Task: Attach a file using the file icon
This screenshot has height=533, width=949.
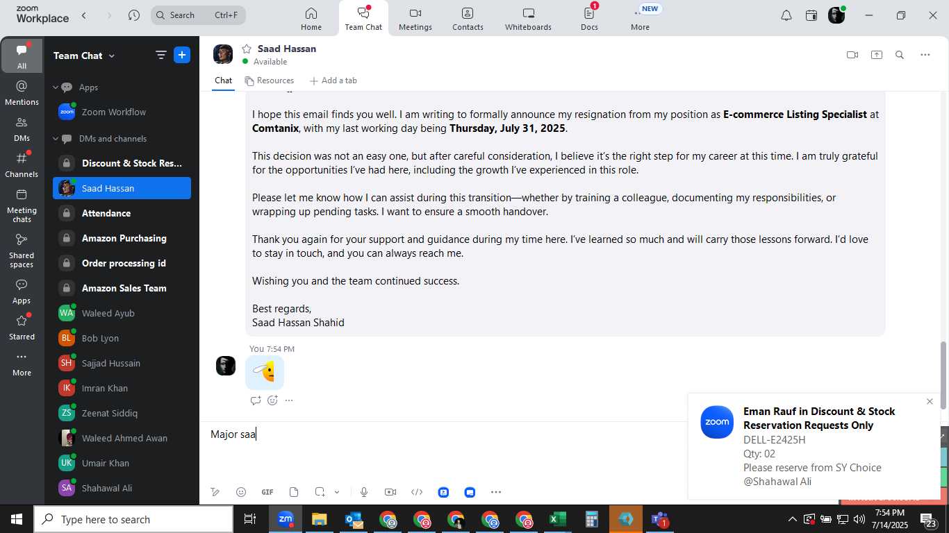Action: pyautogui.click(x=294, y=492)
